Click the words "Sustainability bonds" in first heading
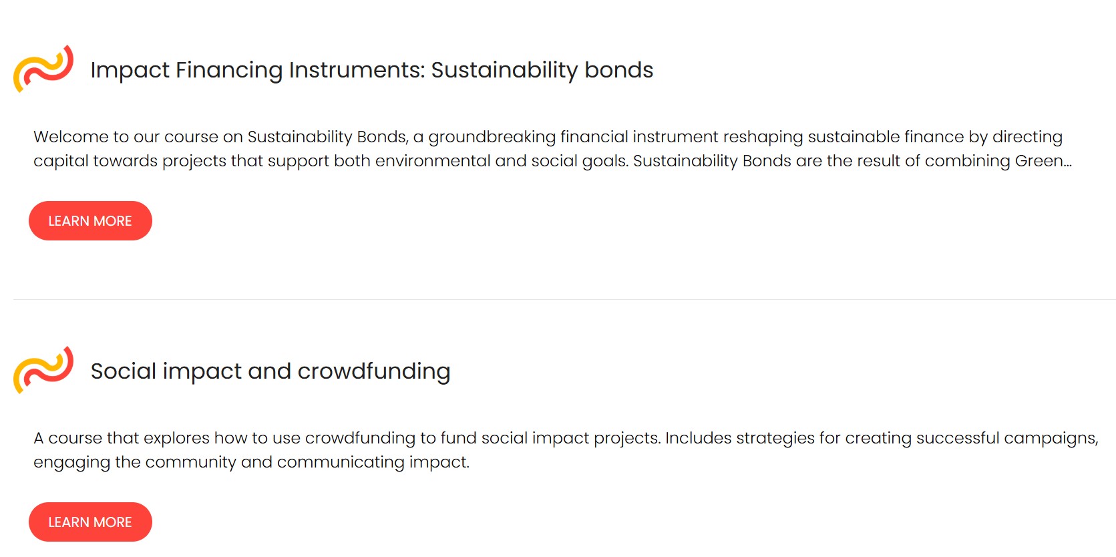Screen dimensions: 1116x557 [542, 70]
